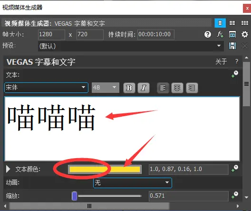Switch to three-column layout view icon
The height and width of the screenshot is (211, 251).
(245, 23)
